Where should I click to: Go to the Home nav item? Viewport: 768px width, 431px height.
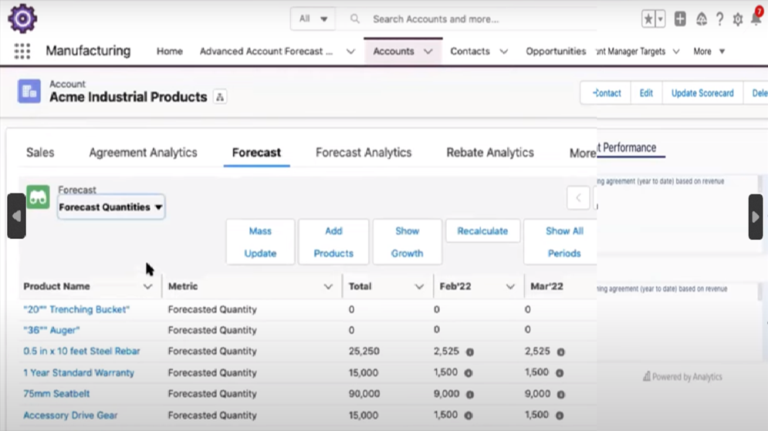[x=170, y=52]
